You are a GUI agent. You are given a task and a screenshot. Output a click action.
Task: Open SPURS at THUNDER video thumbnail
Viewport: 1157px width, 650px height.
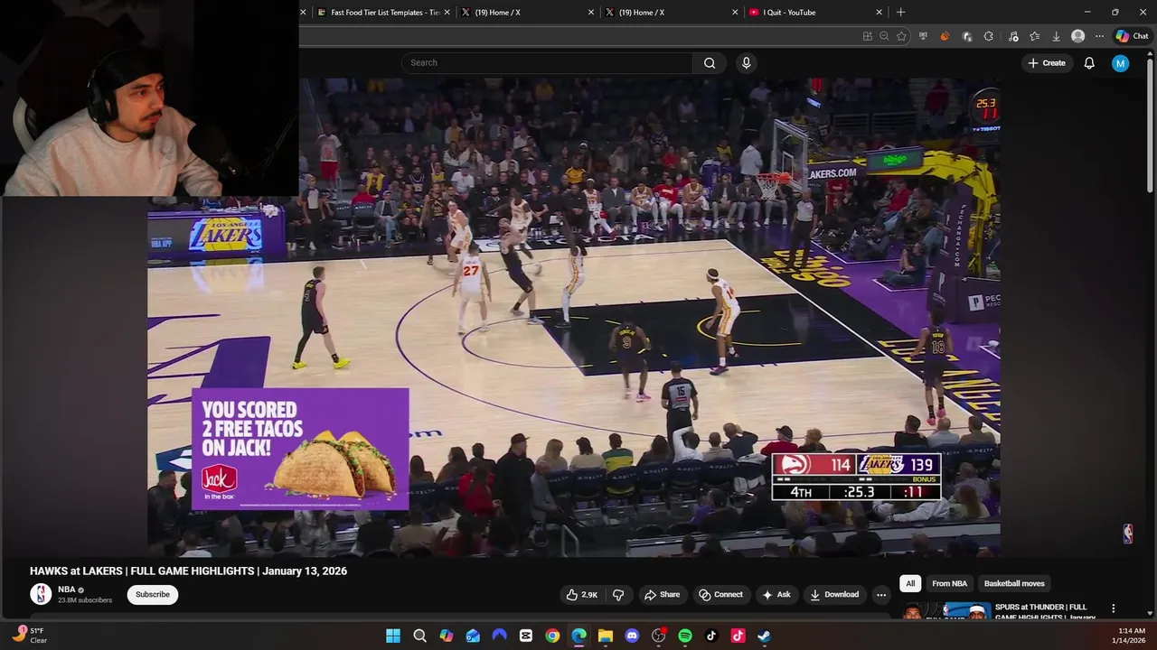coord(945,611)
